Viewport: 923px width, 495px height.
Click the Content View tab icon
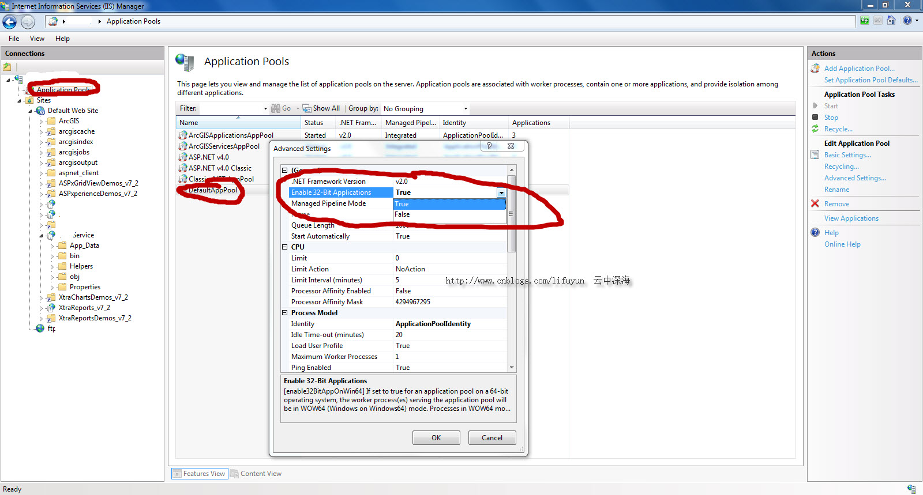click(235, 474)
